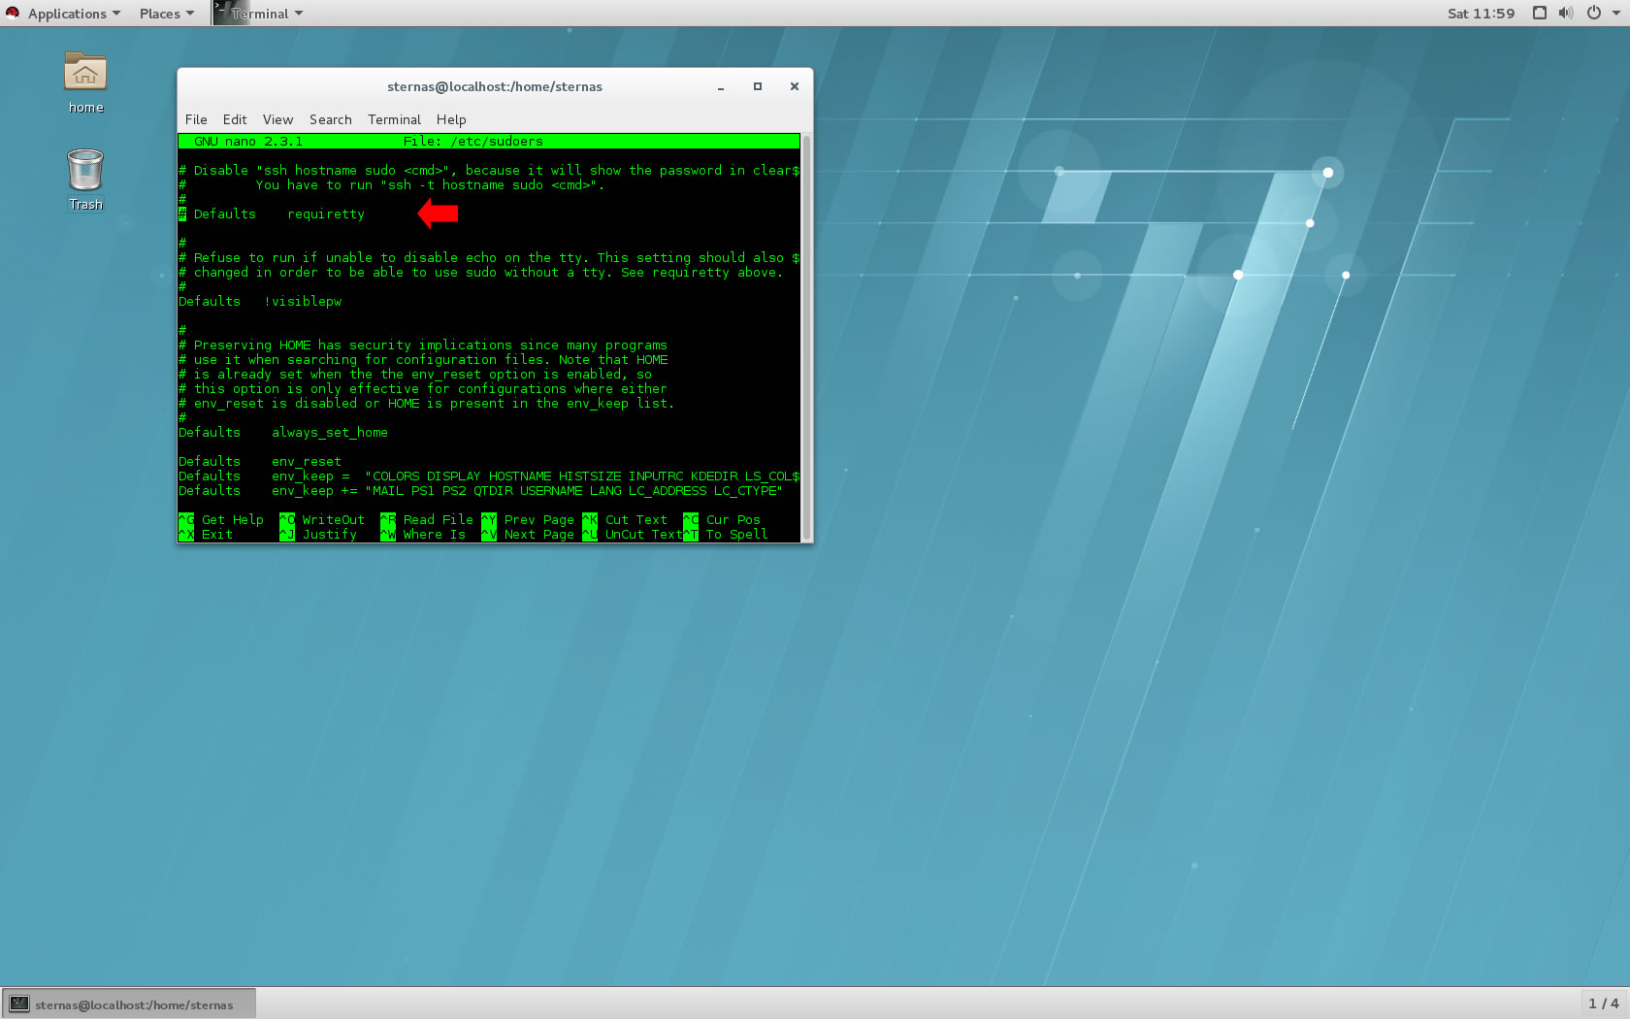Click the 'You have to run "ssh -t' line
Screen dimensions: 1630x1019
point(392,184)
